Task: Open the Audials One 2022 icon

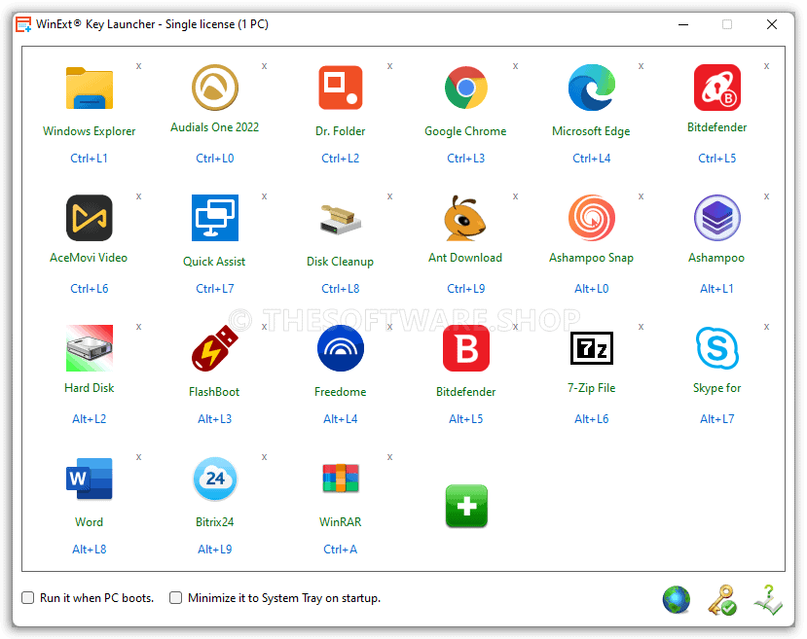Action: [214, 88]
